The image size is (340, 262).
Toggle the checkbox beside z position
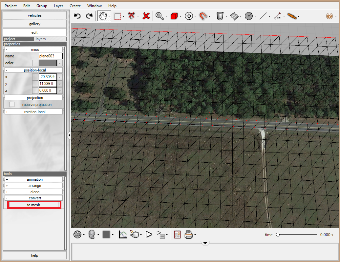pyautogui.click(x=35, y=91)
